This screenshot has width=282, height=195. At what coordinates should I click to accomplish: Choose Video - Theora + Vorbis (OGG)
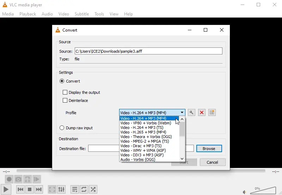click(x=149, y=137)
